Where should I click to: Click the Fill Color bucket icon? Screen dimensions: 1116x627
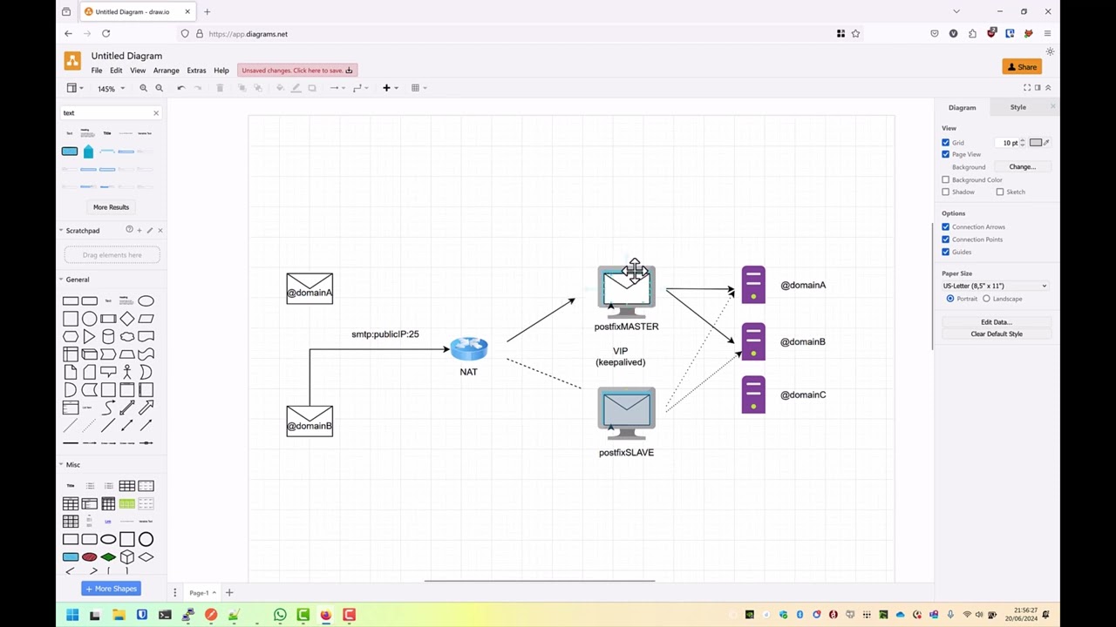[x=280, y=88]
